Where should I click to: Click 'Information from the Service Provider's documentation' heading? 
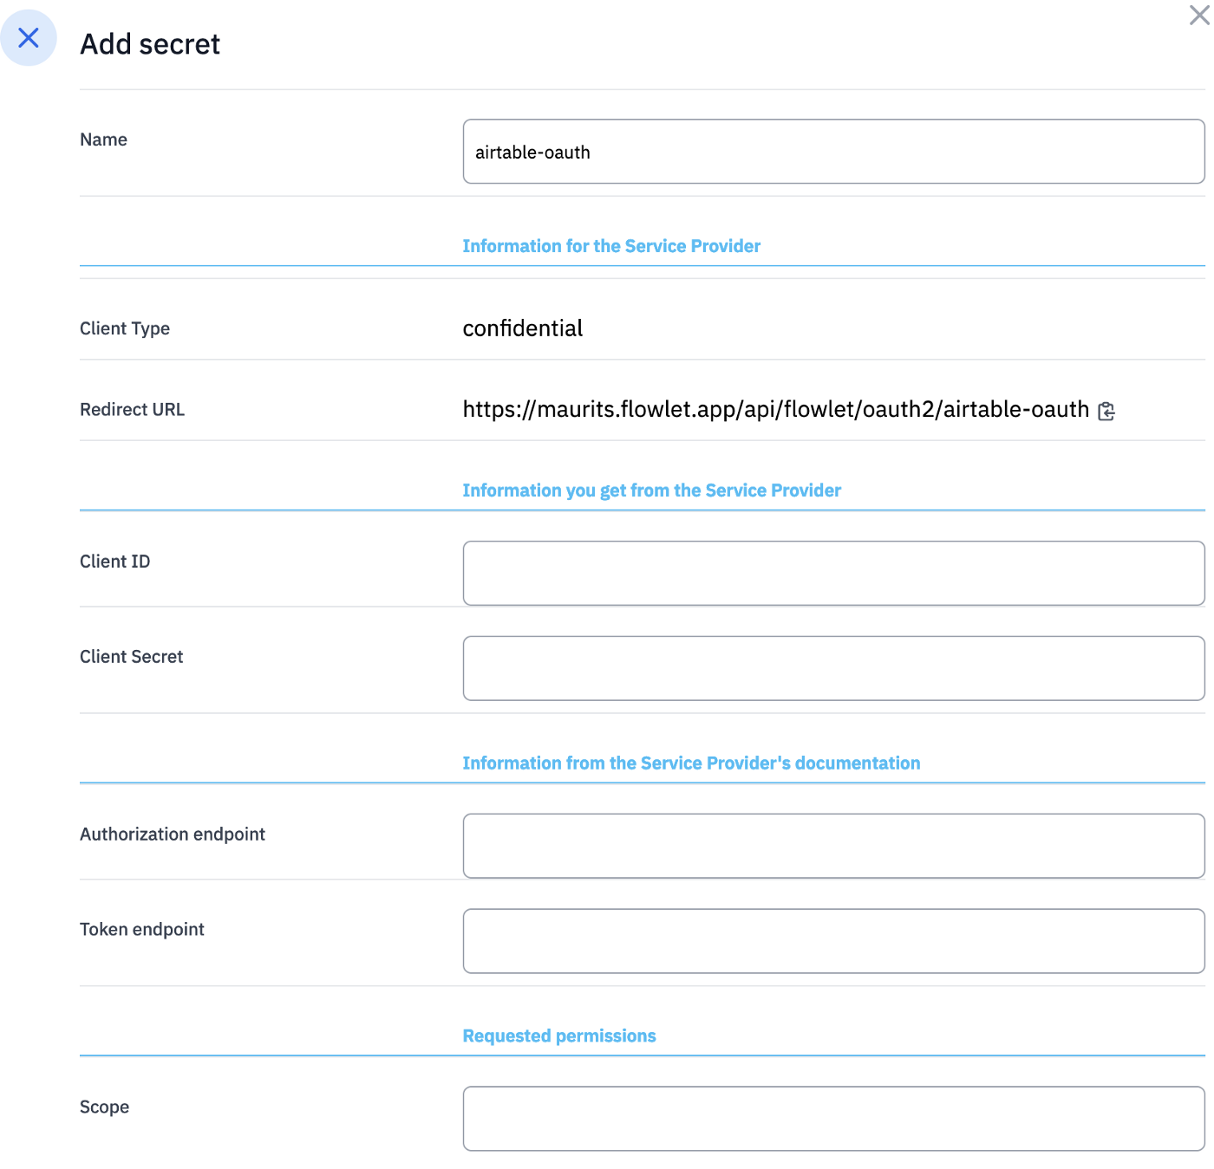click(691, 763)
